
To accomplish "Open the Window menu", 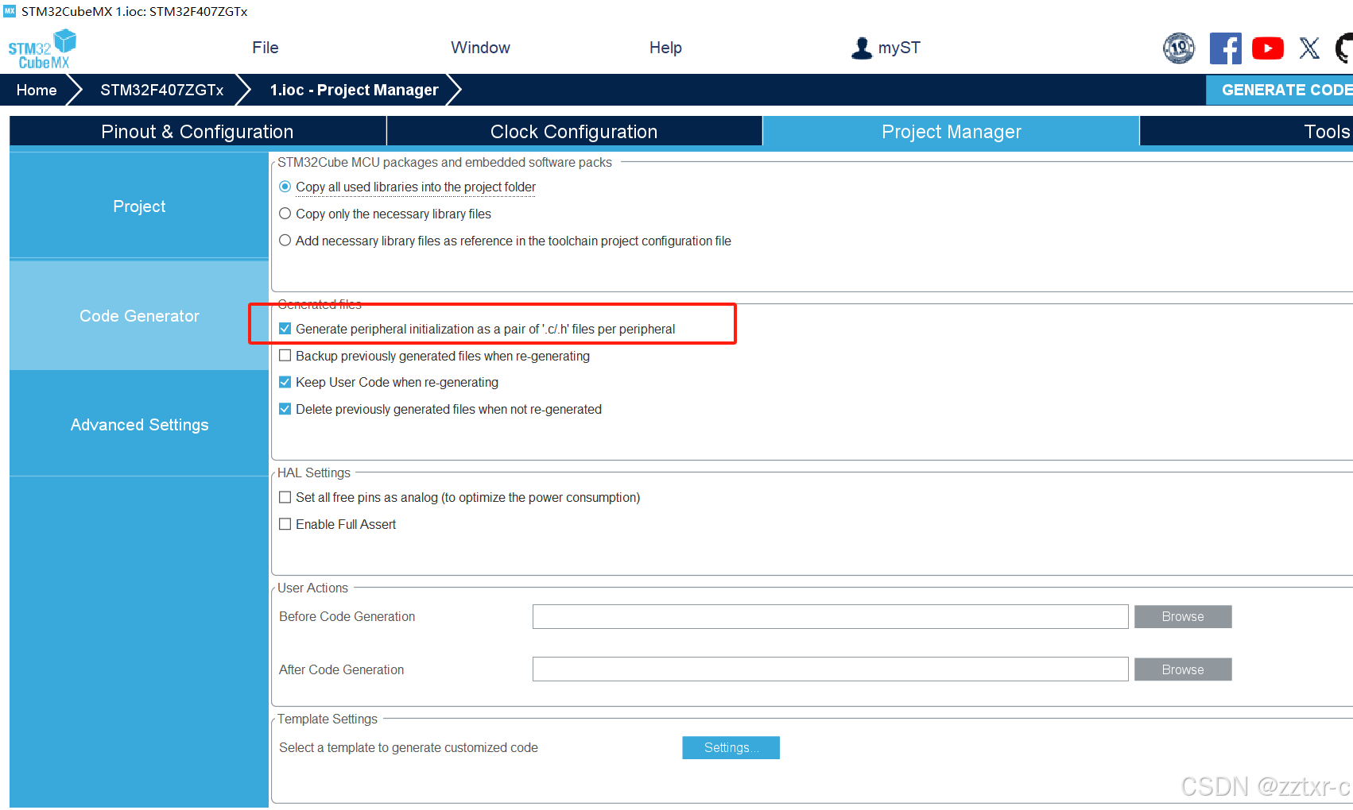I will click(x=480, y=48).
